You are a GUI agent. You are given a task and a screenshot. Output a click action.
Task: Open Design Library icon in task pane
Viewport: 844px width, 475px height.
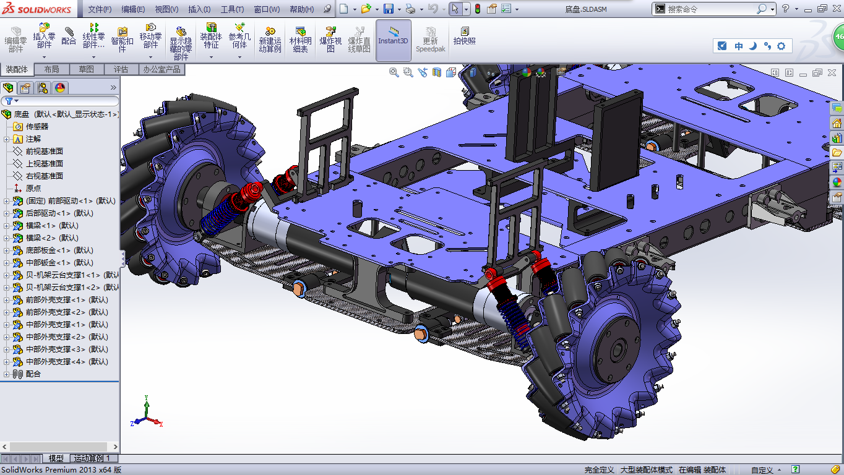(x=837, y=138)
